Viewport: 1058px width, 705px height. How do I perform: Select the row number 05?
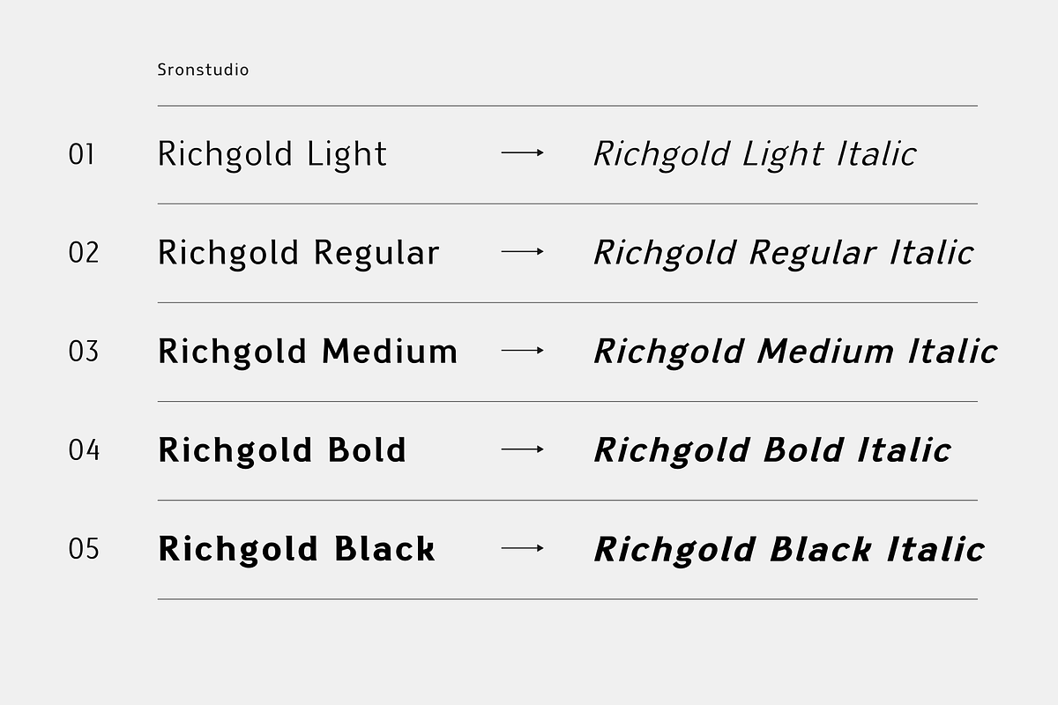[x=84, y=550]
